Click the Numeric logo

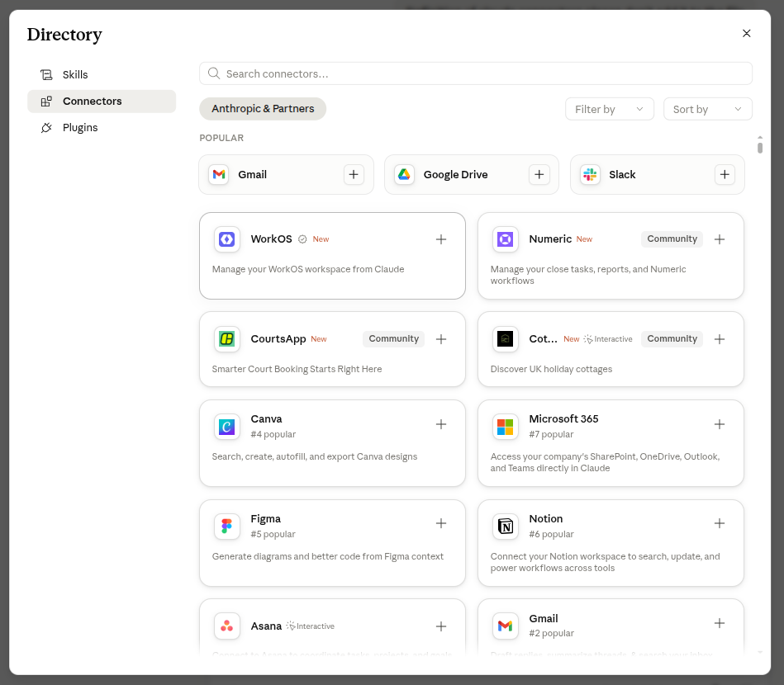[505, 239]
